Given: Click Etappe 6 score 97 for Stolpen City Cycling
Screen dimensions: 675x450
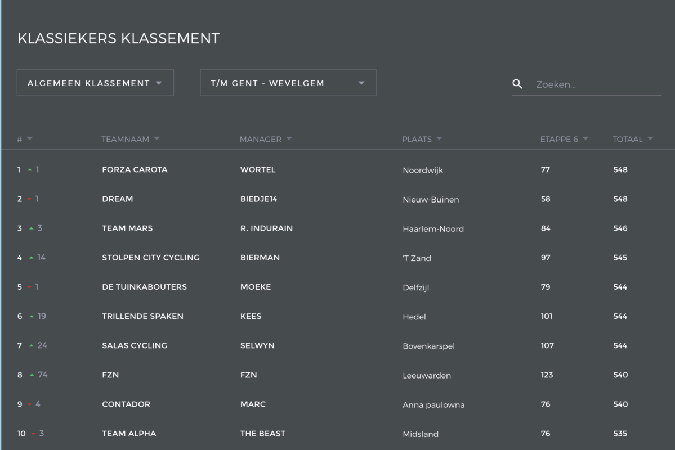Looking at the screenshot, I should click(x=546, y=257).
